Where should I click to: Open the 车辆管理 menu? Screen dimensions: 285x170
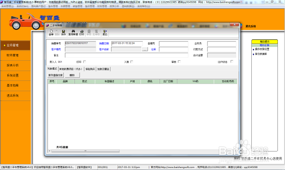click(x=65, y=6)
